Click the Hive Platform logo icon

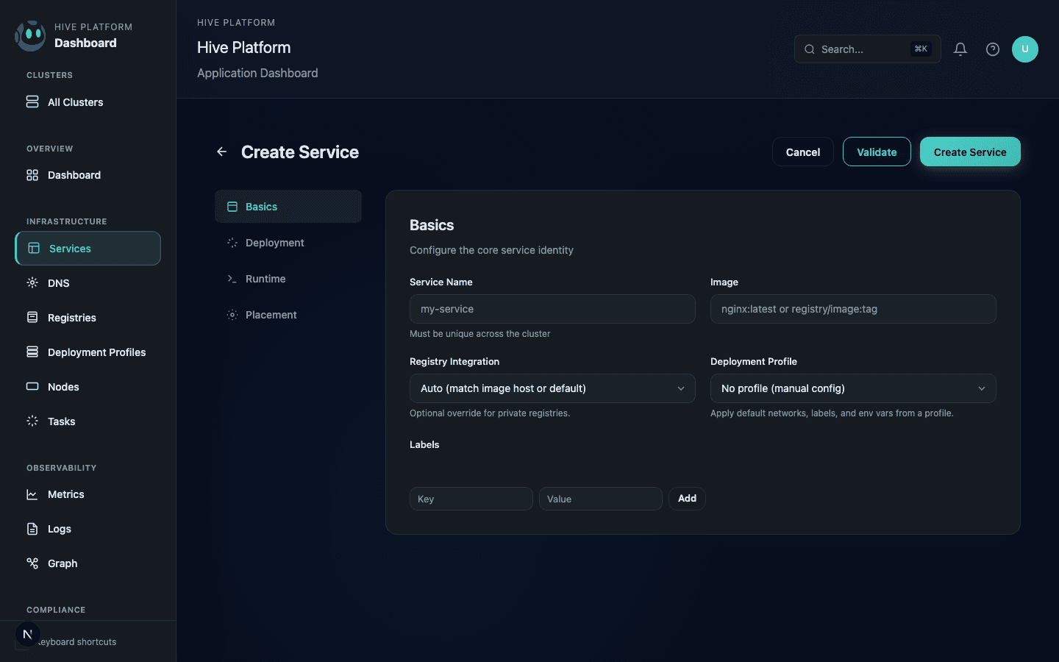click(30, 35)
